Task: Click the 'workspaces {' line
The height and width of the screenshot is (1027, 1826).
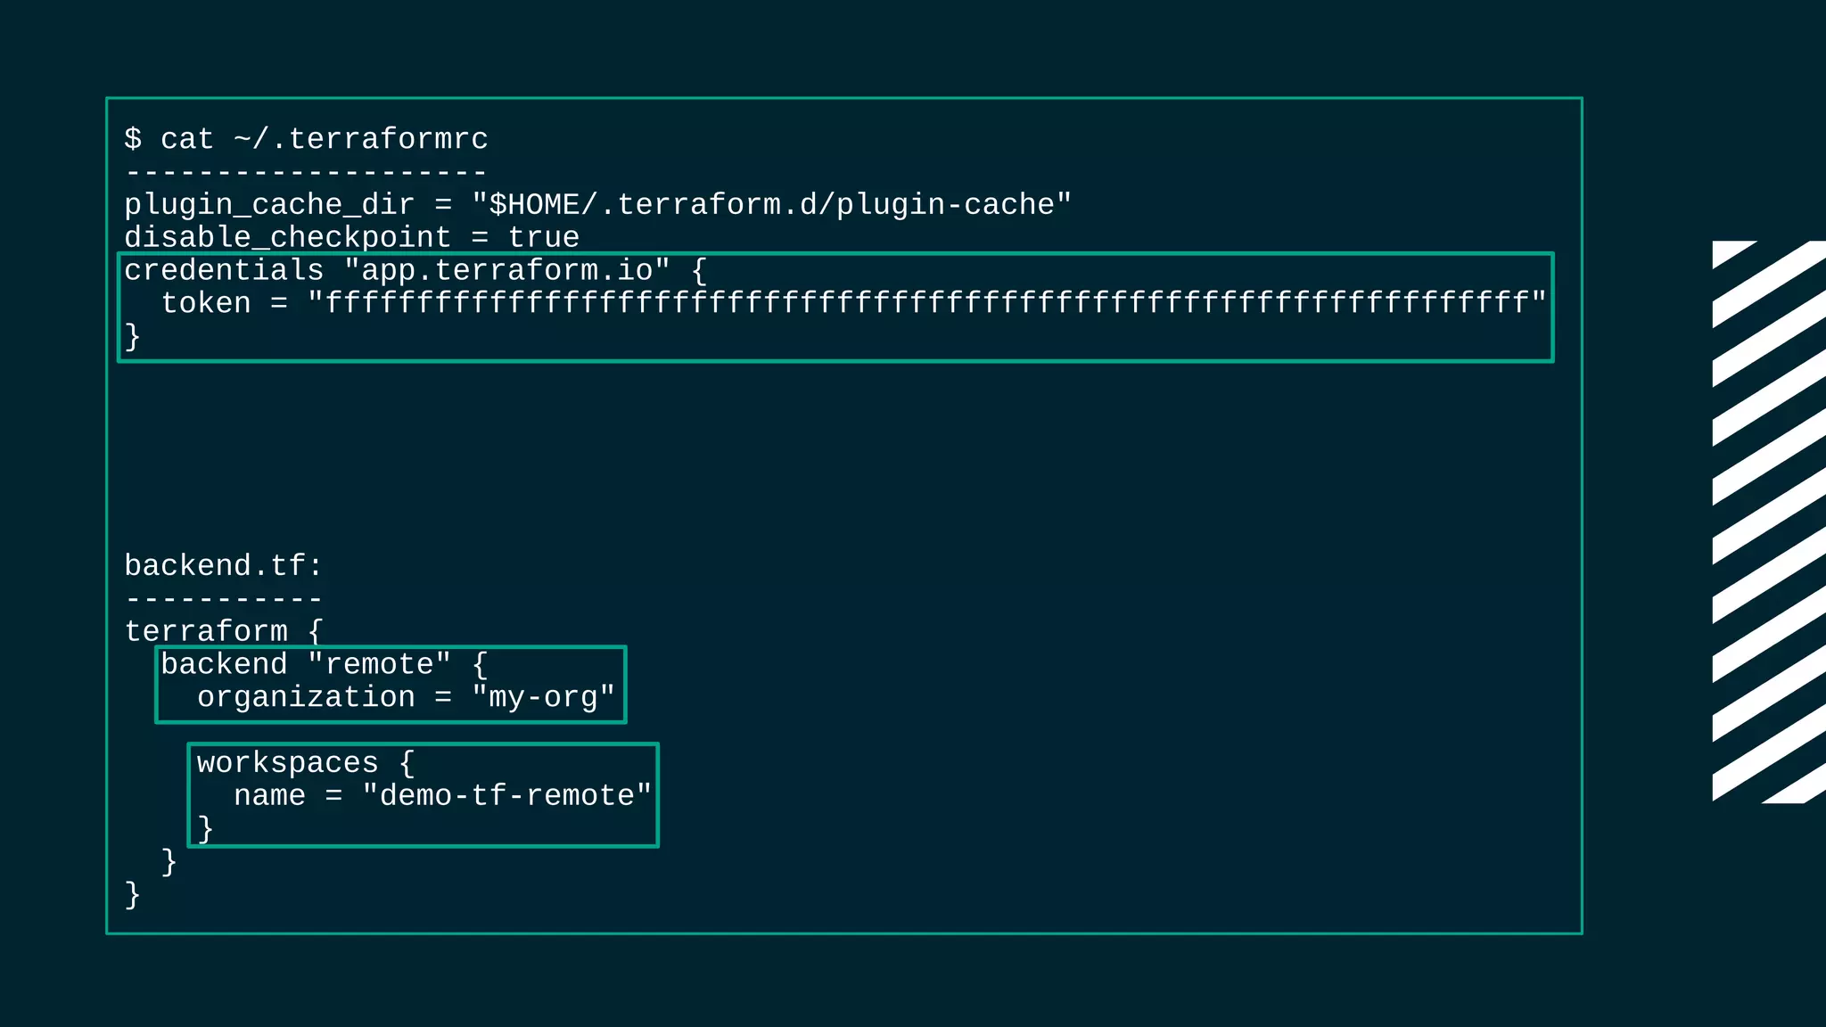Action: coord(306,763)
